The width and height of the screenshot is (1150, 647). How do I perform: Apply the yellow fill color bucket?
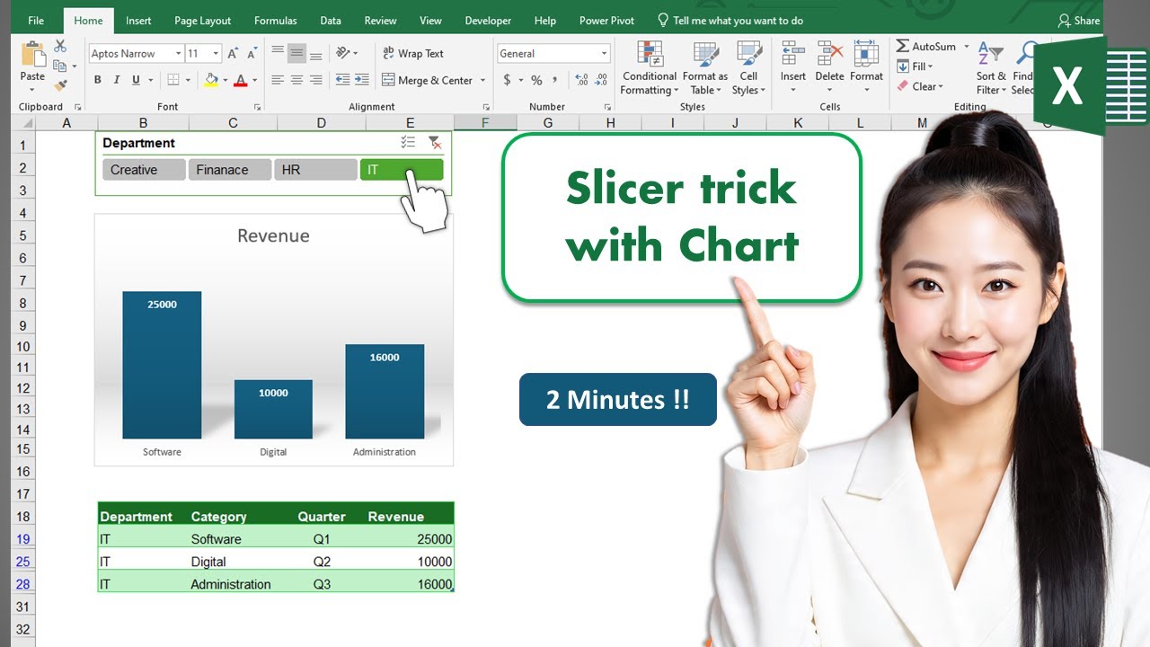(211, 80)
